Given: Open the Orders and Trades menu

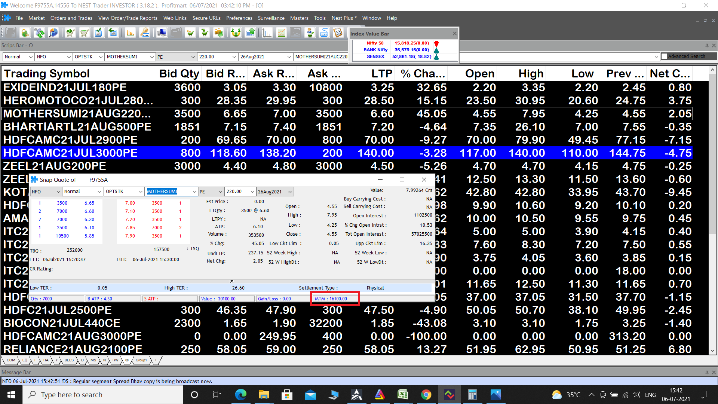Looking at the screenshot, I should 71,18.
